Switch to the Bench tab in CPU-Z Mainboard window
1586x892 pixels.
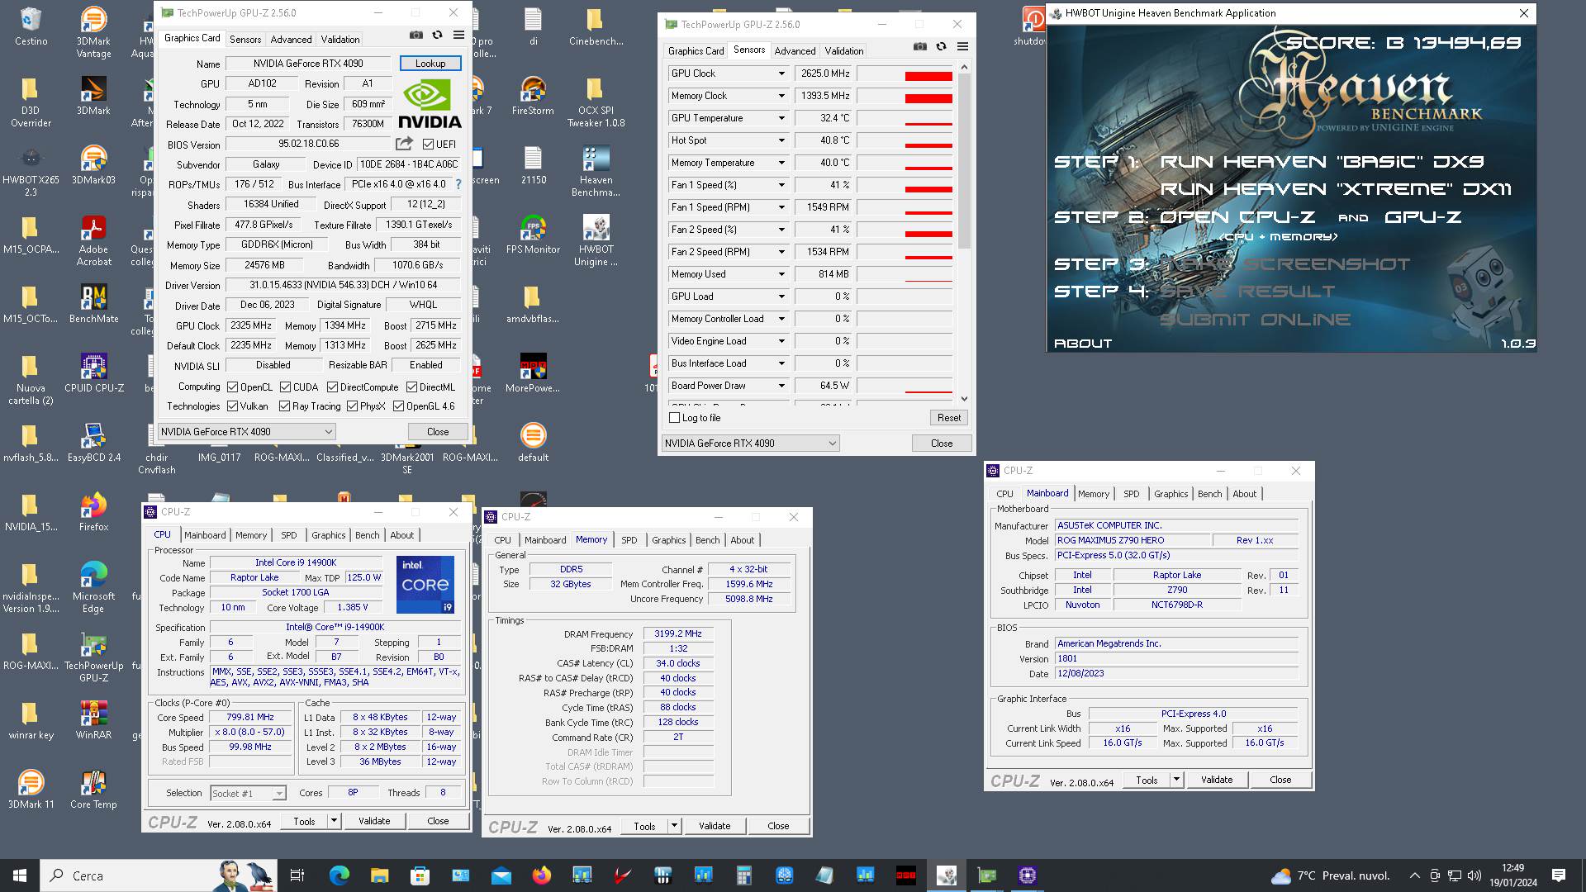pyautogui.click(x=1209, y=494)
